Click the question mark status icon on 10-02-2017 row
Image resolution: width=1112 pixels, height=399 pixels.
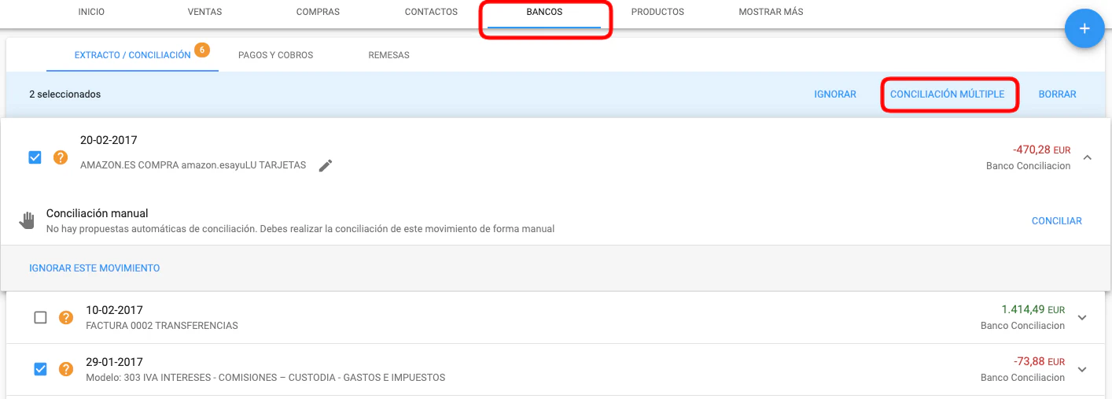(x=66, y=317)
